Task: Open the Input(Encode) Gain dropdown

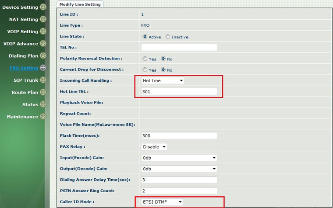Action: pos(179,158)
